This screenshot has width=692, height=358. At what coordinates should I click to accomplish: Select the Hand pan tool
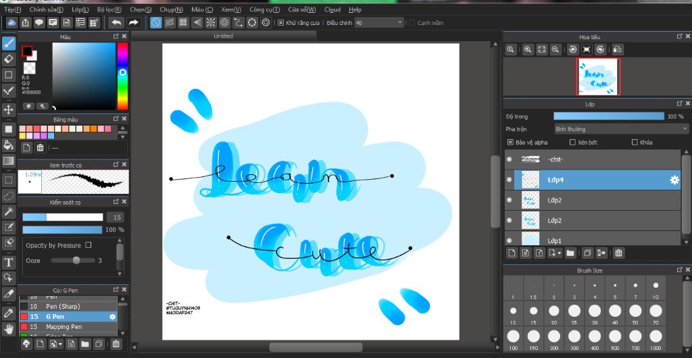(x=9, y=328)
